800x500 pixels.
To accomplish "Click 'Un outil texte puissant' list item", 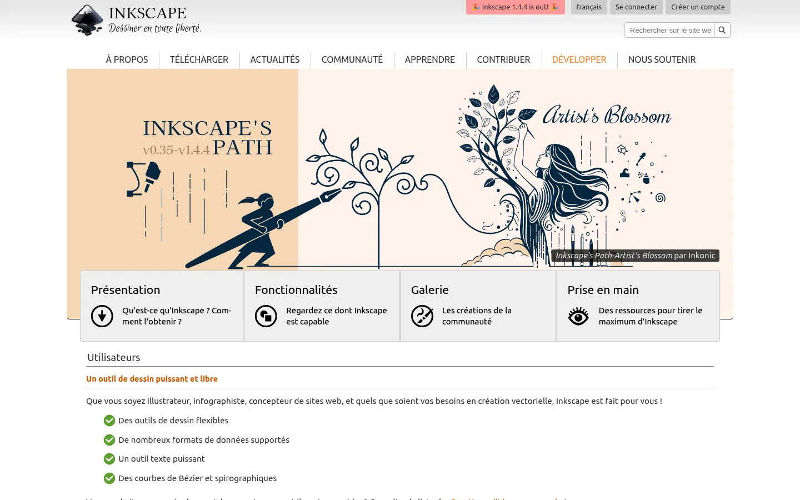I will (x=162, y=459).
